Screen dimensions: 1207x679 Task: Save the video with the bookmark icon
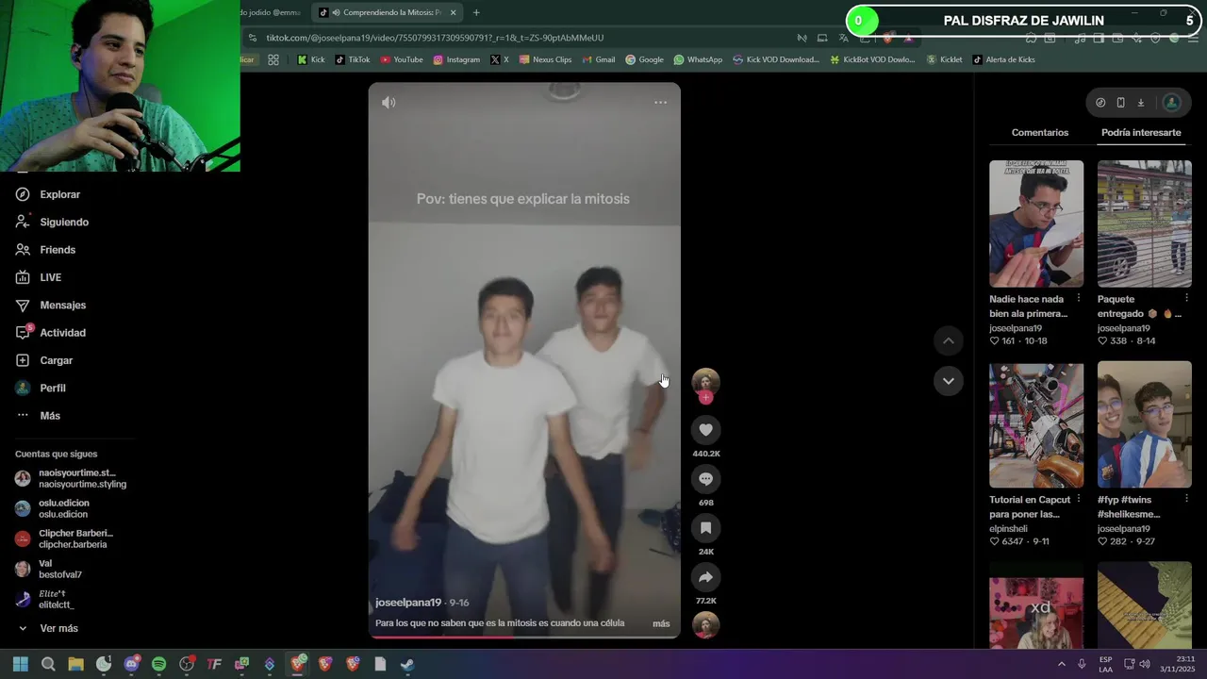(x=705, y=528)
